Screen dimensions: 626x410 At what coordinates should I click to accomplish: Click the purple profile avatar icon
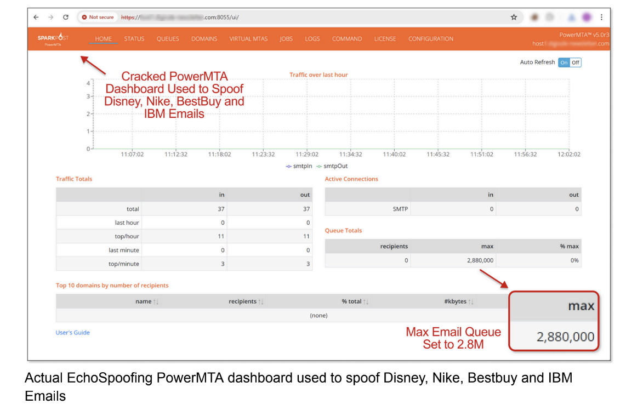click(x=587, y=17)
